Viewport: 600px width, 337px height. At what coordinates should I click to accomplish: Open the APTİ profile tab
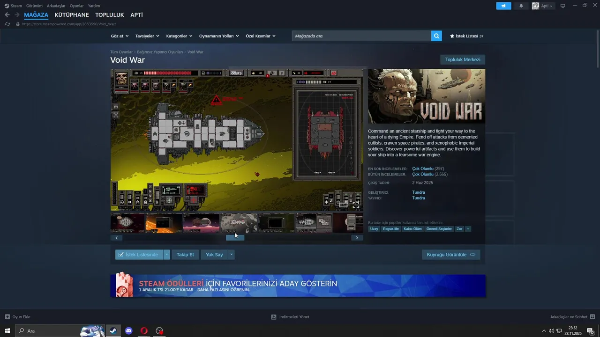click(x=136, y=15)
